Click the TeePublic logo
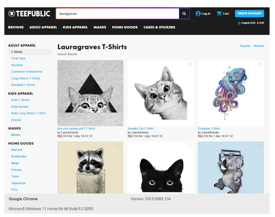Viewport: 275px width, 217px height. click(x=29, y=14)
